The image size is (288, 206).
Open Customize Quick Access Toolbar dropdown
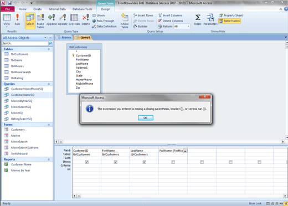pos(31,3)
